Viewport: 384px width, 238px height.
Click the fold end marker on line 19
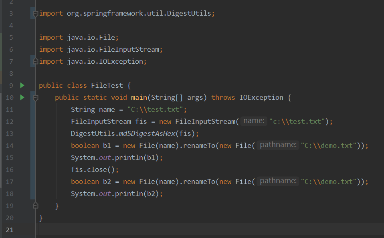(x=35, y=206)
